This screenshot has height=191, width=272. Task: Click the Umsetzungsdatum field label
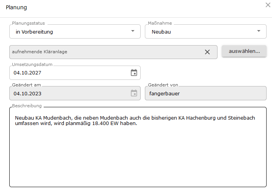click(x=32, y=64)
